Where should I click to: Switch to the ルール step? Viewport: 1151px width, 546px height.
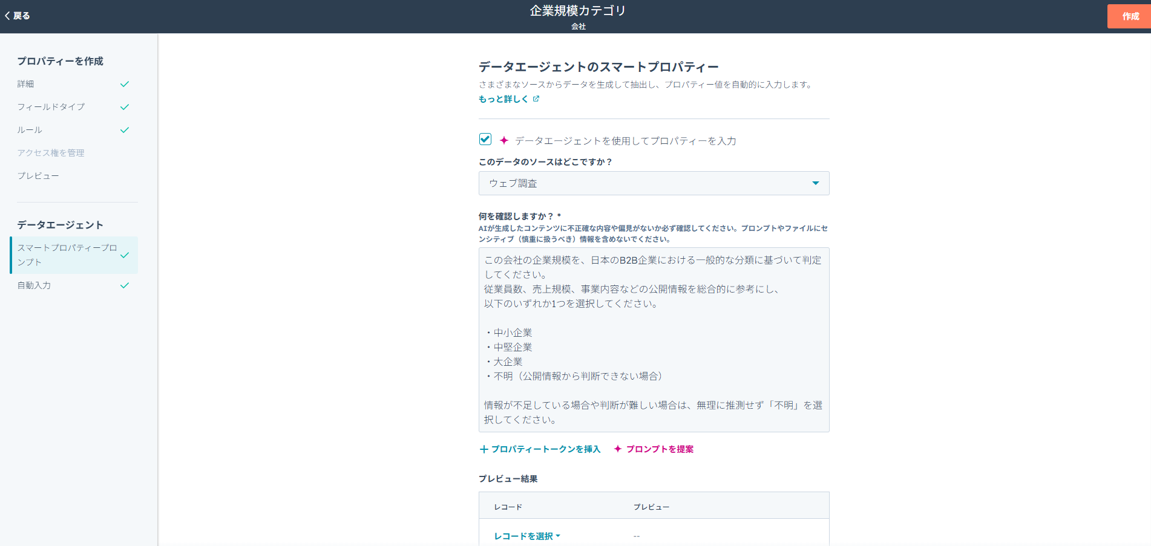[29, 129]
